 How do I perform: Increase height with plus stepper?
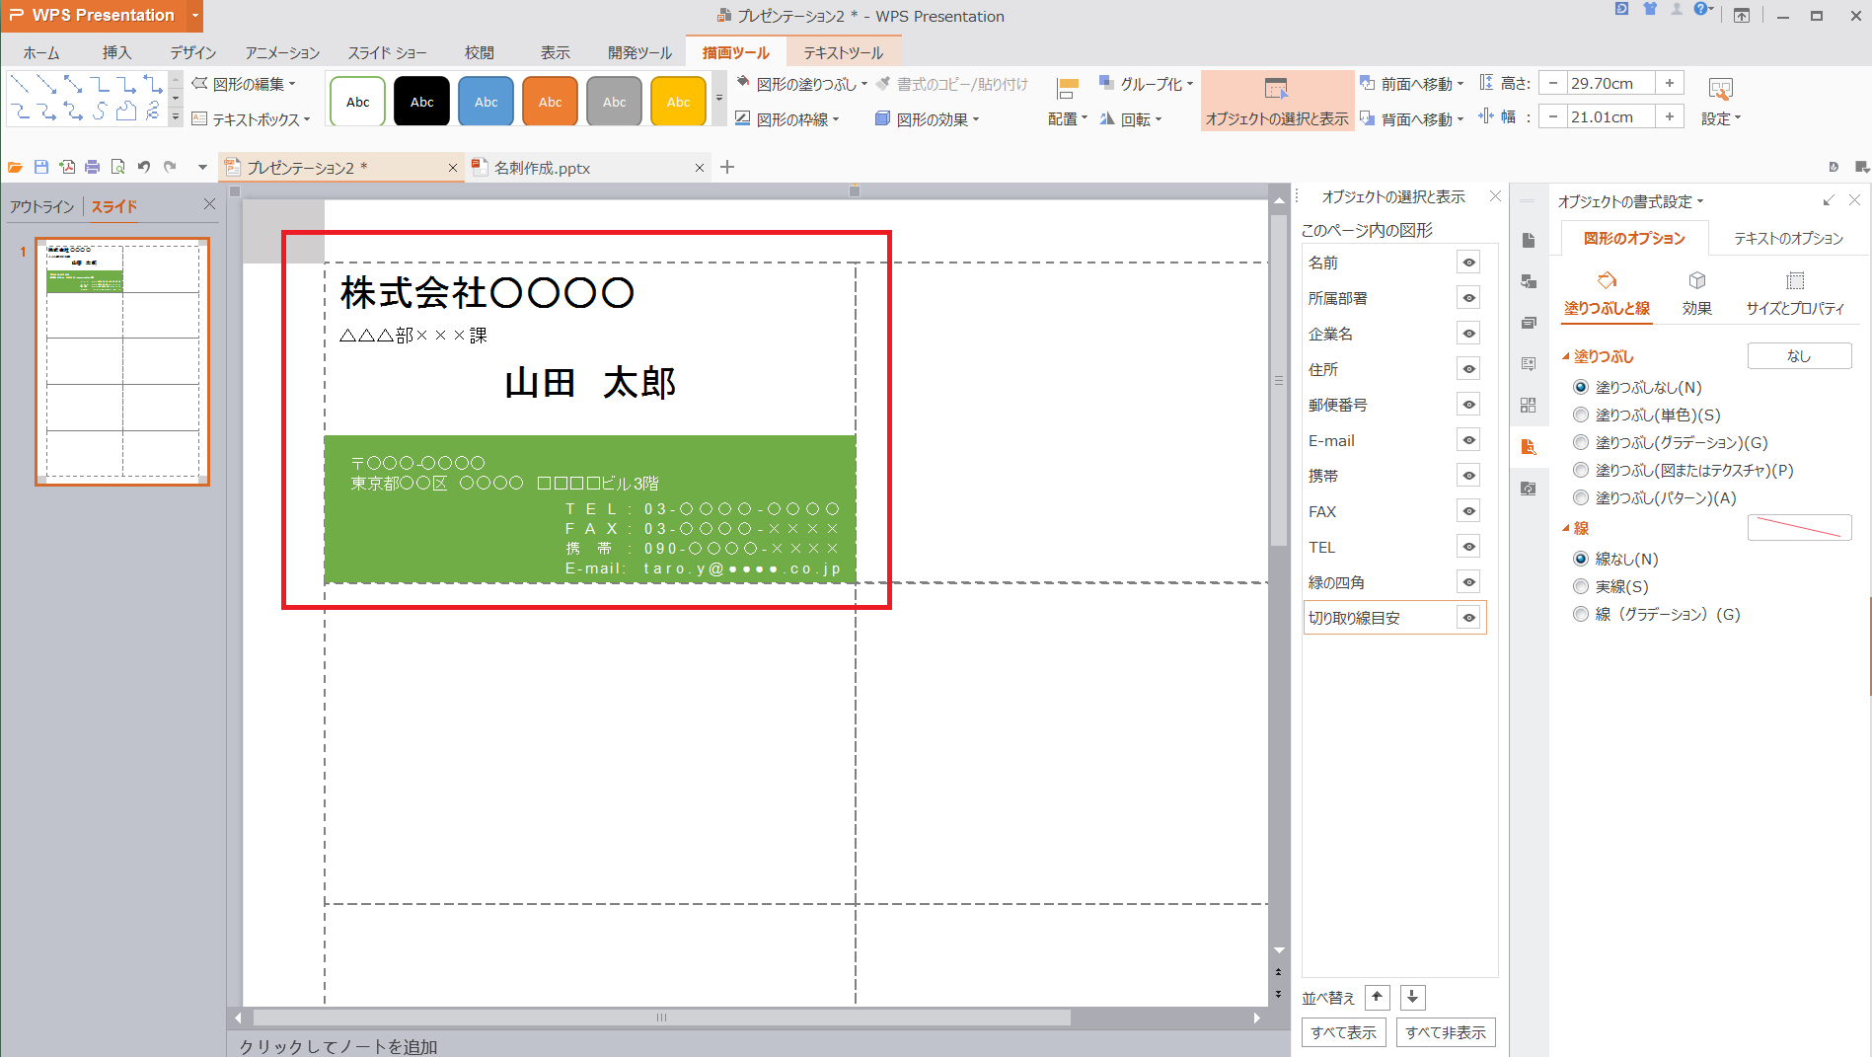(1670, 83)
